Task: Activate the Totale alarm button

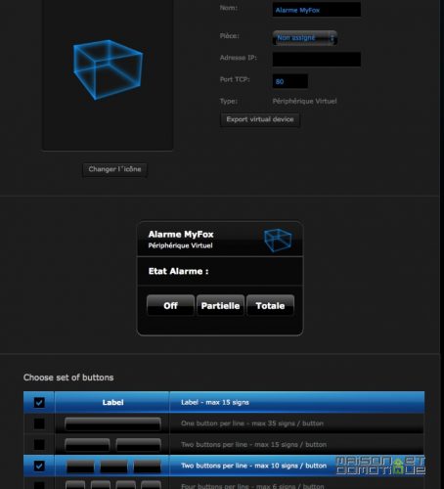Action: pyautogui.click(x=270, y=305)
